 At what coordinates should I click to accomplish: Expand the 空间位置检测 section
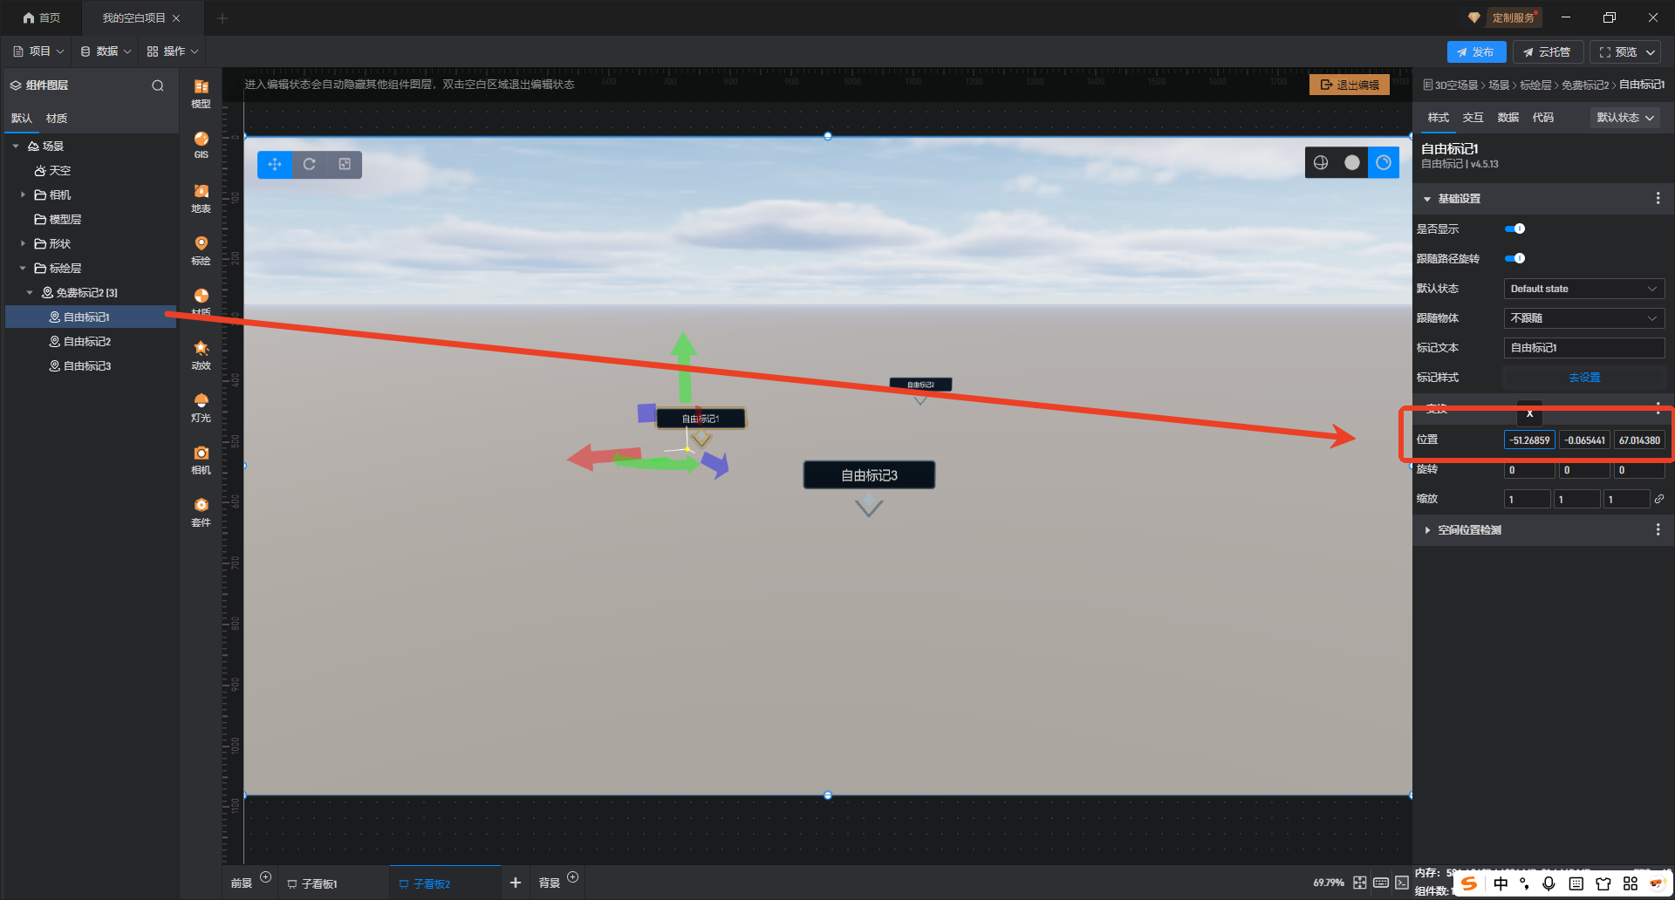[x=1427, y=530]
